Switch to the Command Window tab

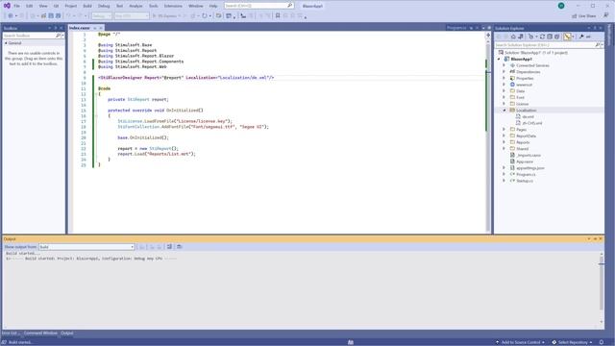(40, 334)
